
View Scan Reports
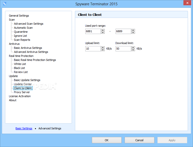(x=22, y=40)
